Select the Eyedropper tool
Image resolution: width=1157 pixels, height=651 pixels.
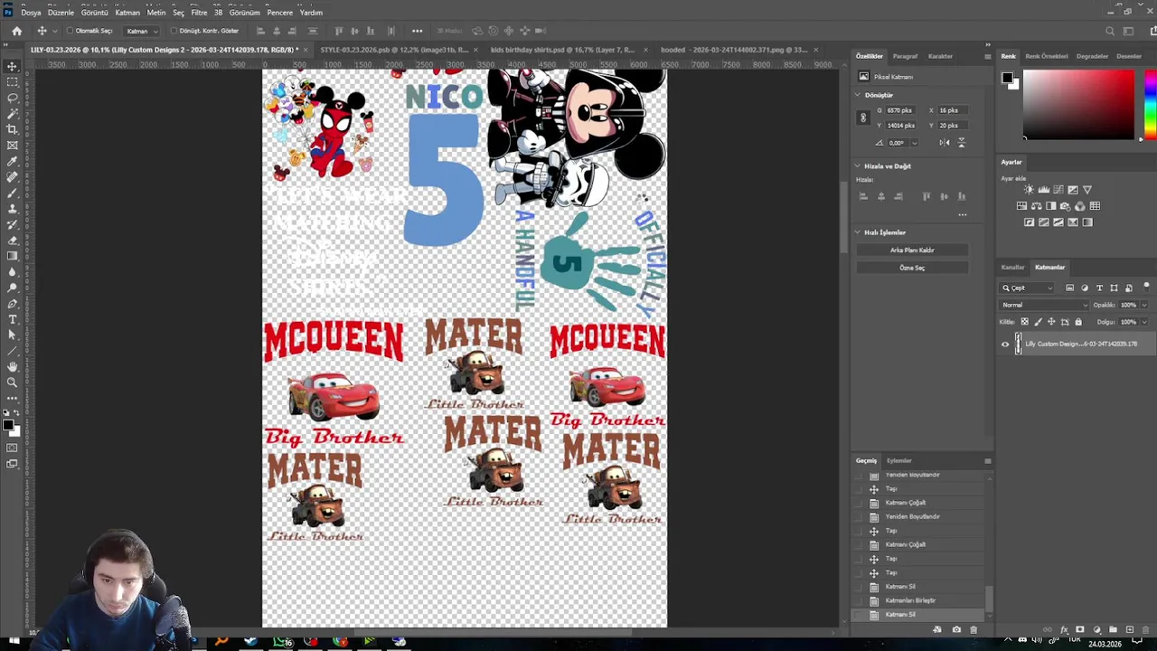click(x=12, y=161)
